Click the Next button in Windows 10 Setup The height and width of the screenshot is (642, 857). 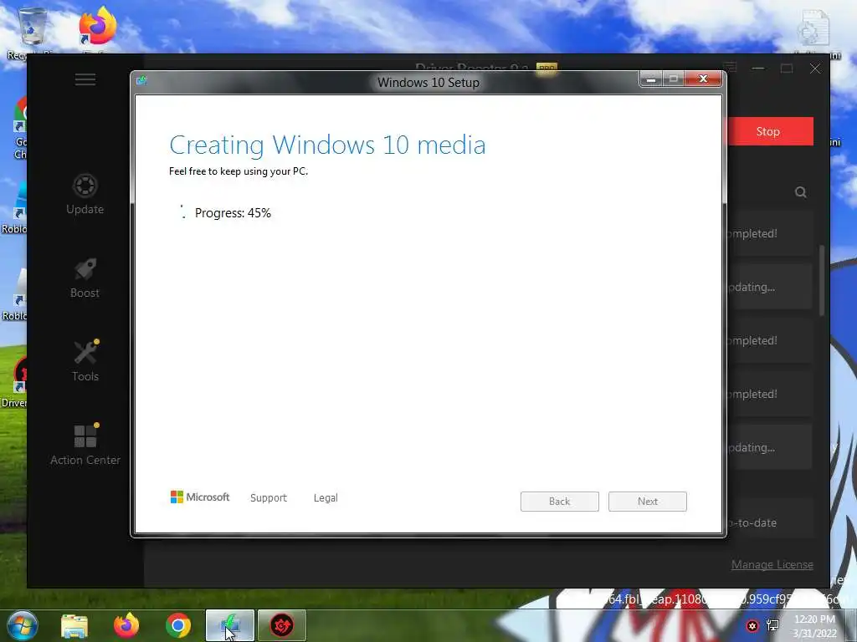648,502
